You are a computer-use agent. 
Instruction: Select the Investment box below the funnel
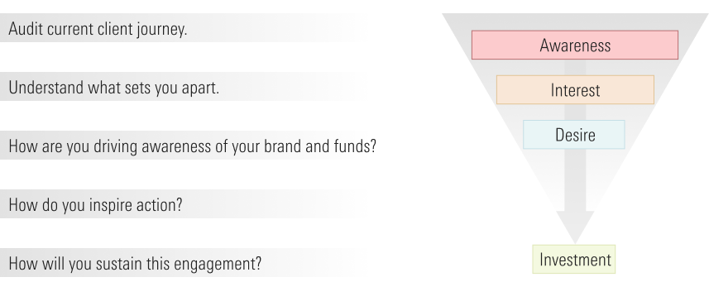pos(574,260)
